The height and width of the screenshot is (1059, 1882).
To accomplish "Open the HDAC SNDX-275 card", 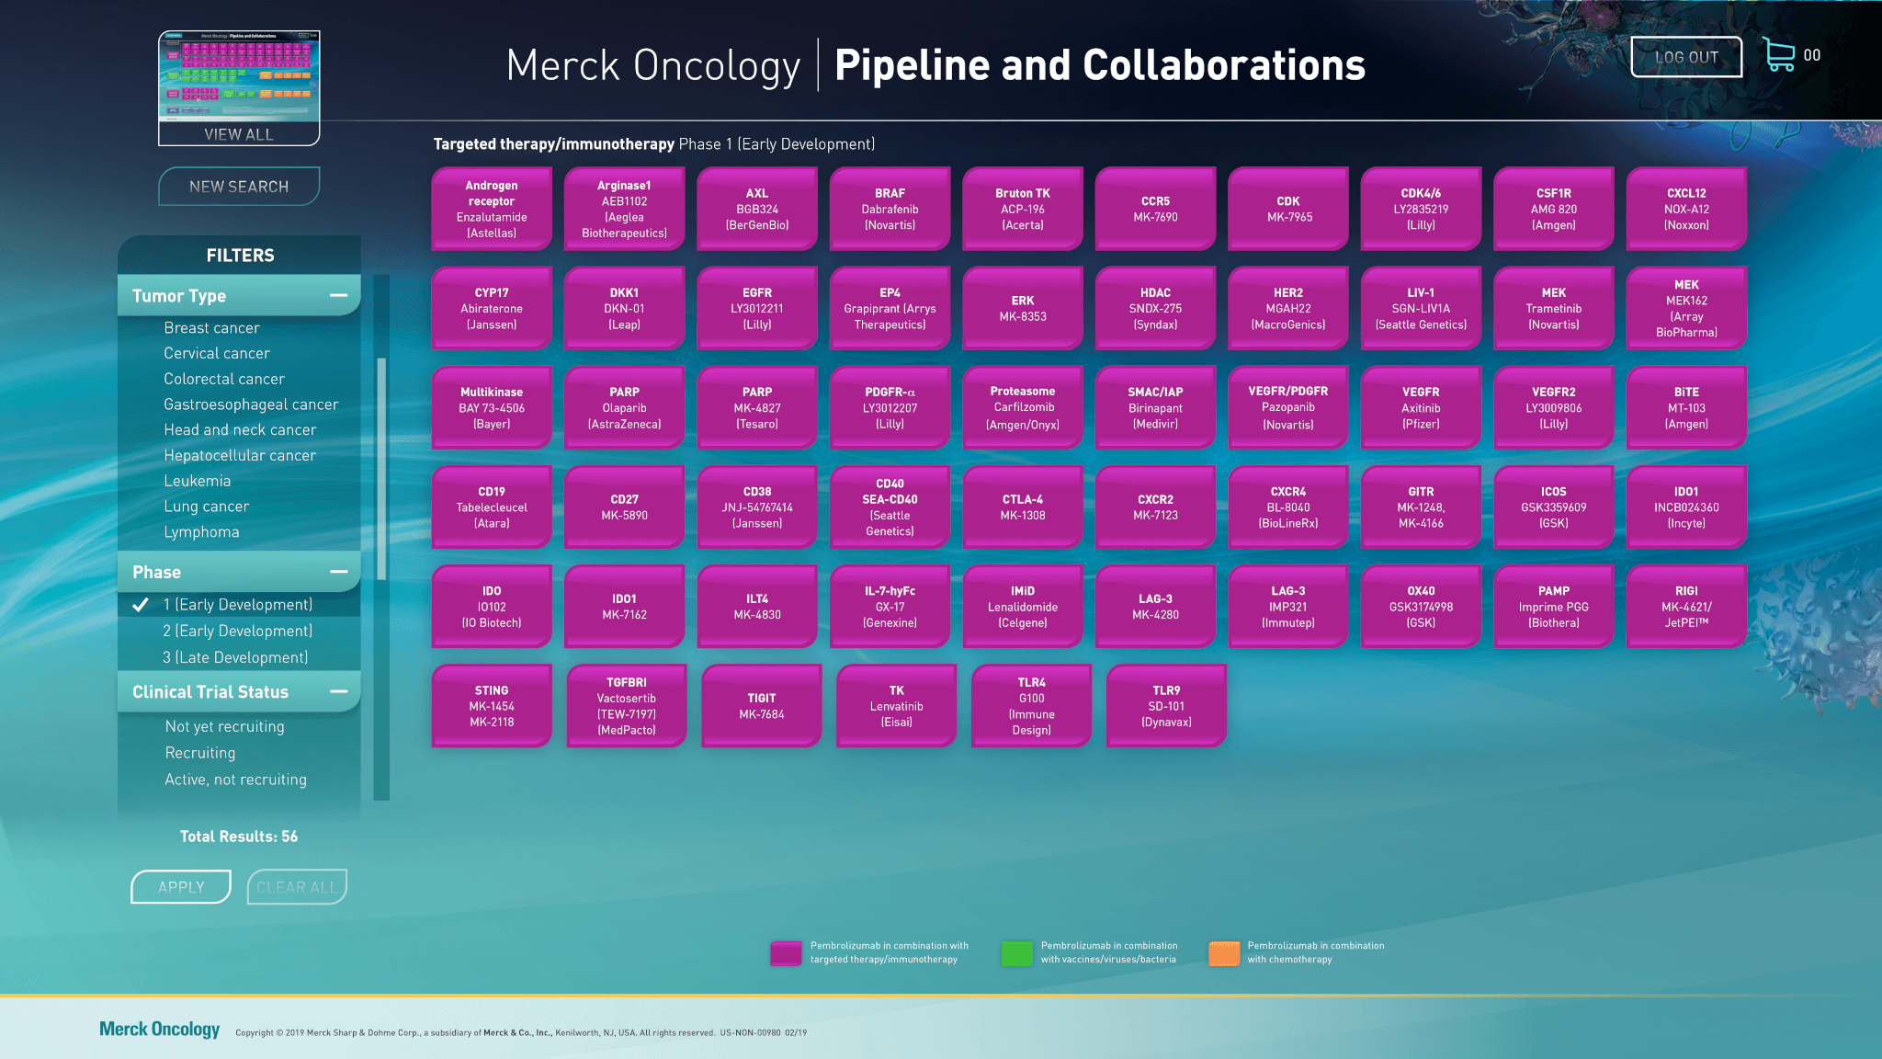I will point(1155,308).
